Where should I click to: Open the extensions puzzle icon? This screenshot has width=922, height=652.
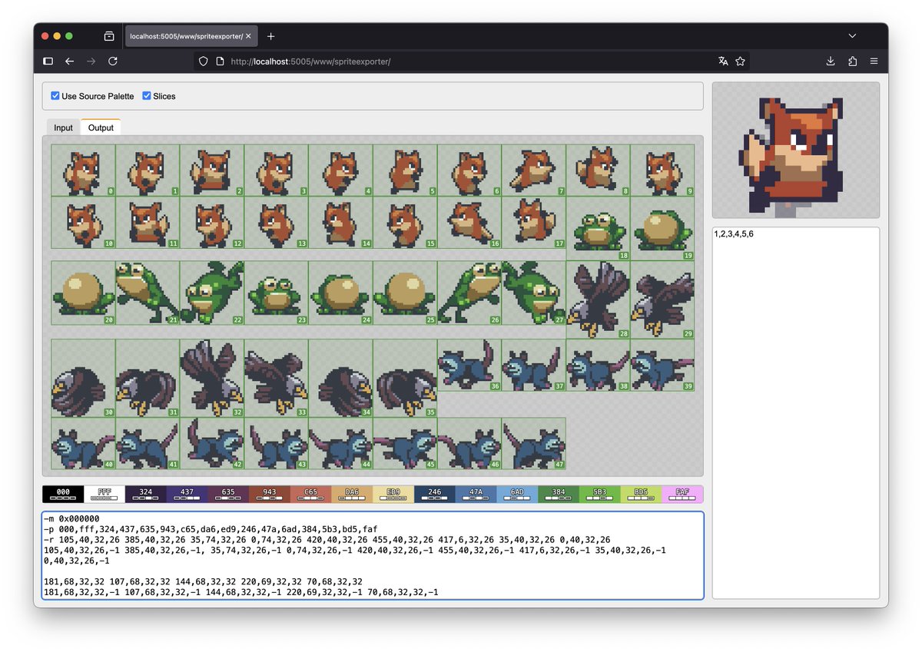point(853,61)
